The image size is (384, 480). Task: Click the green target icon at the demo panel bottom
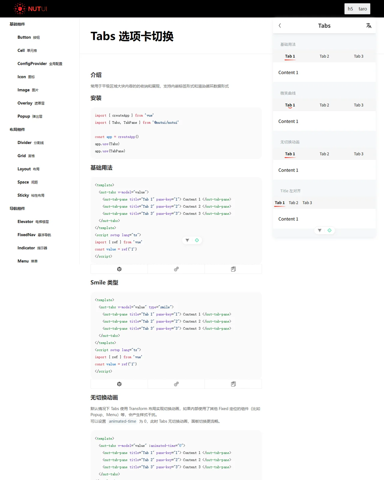coord(329,230)
